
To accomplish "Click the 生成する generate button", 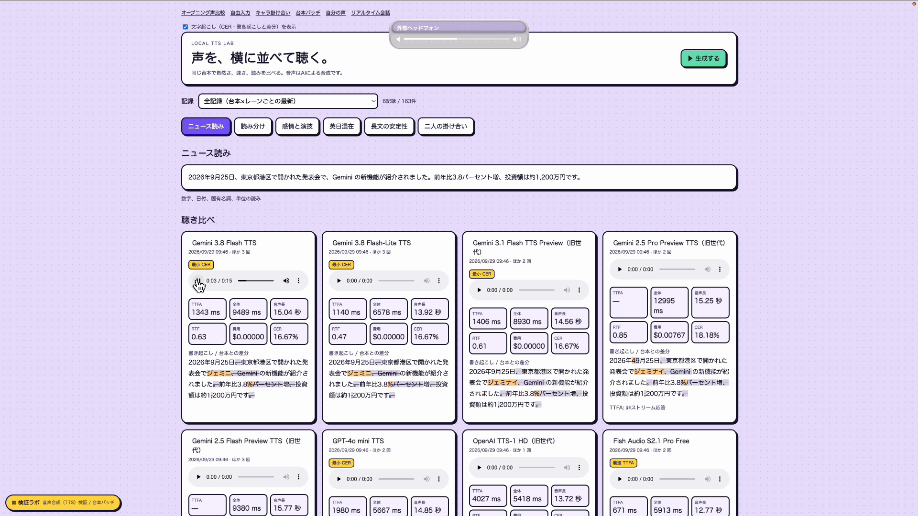I will (703, 58).
